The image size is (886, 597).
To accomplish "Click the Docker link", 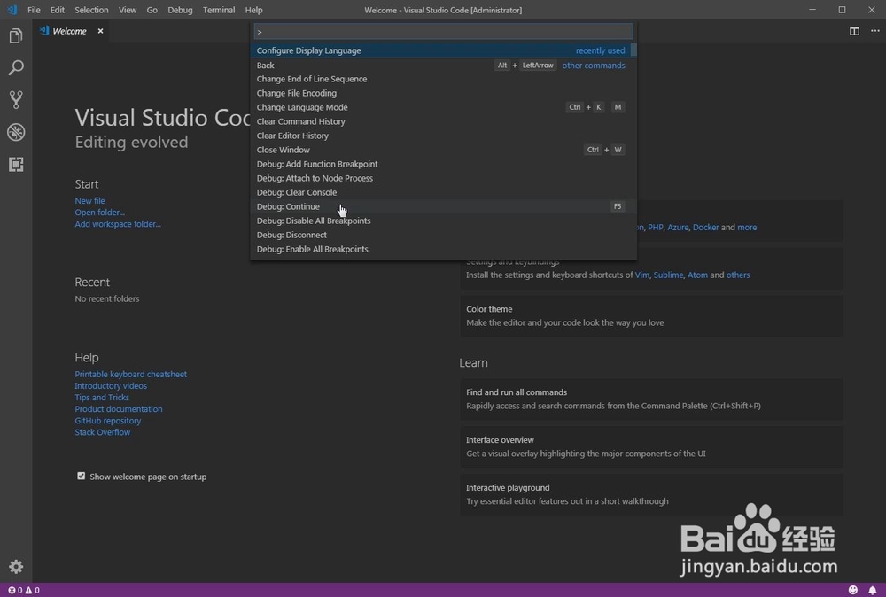I will (706, 227).
